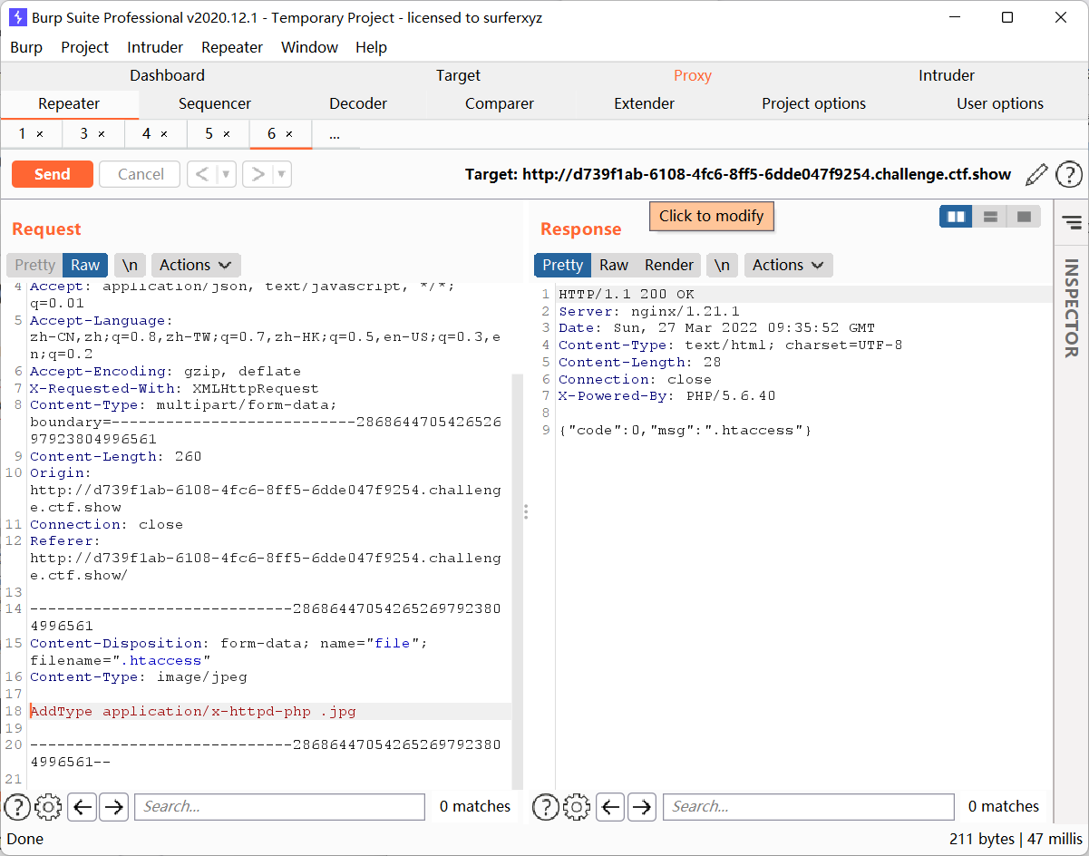Open Response search settings gear

576,806
